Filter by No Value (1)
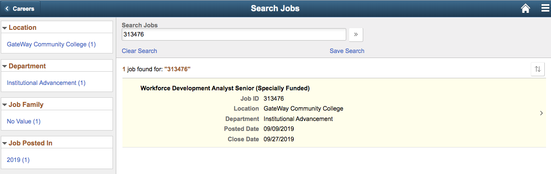 tap(24, 121)
